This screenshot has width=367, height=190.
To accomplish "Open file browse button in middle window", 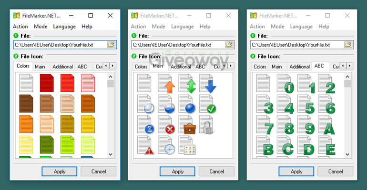I will coord(229,45).
